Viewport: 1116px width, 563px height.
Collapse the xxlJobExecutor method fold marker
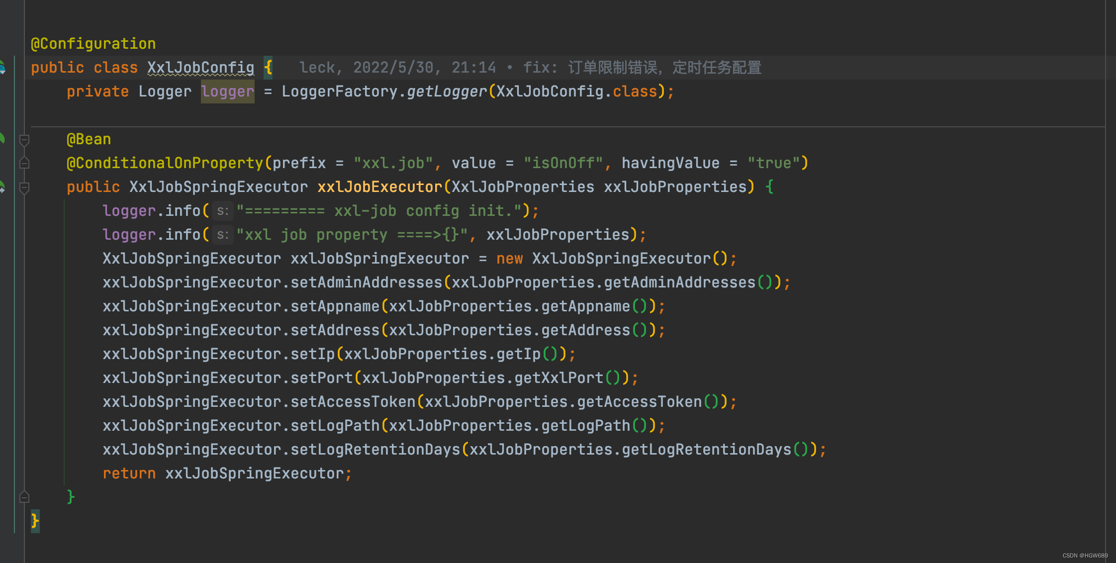(x=24, y=188)
